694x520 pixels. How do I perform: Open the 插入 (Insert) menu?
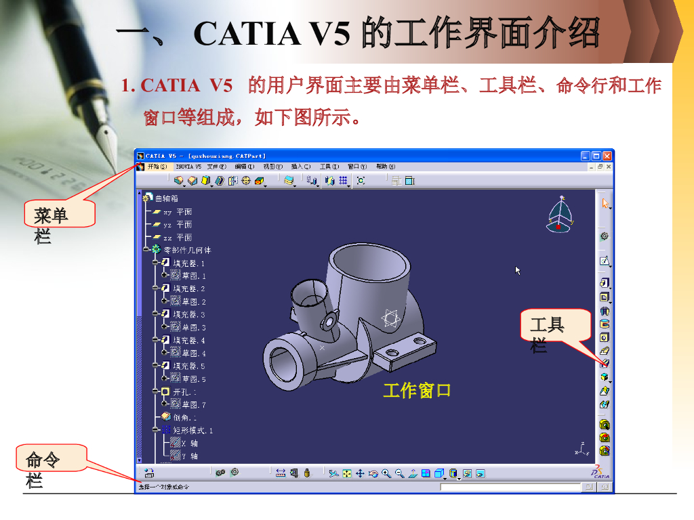[x=300, y=167]
